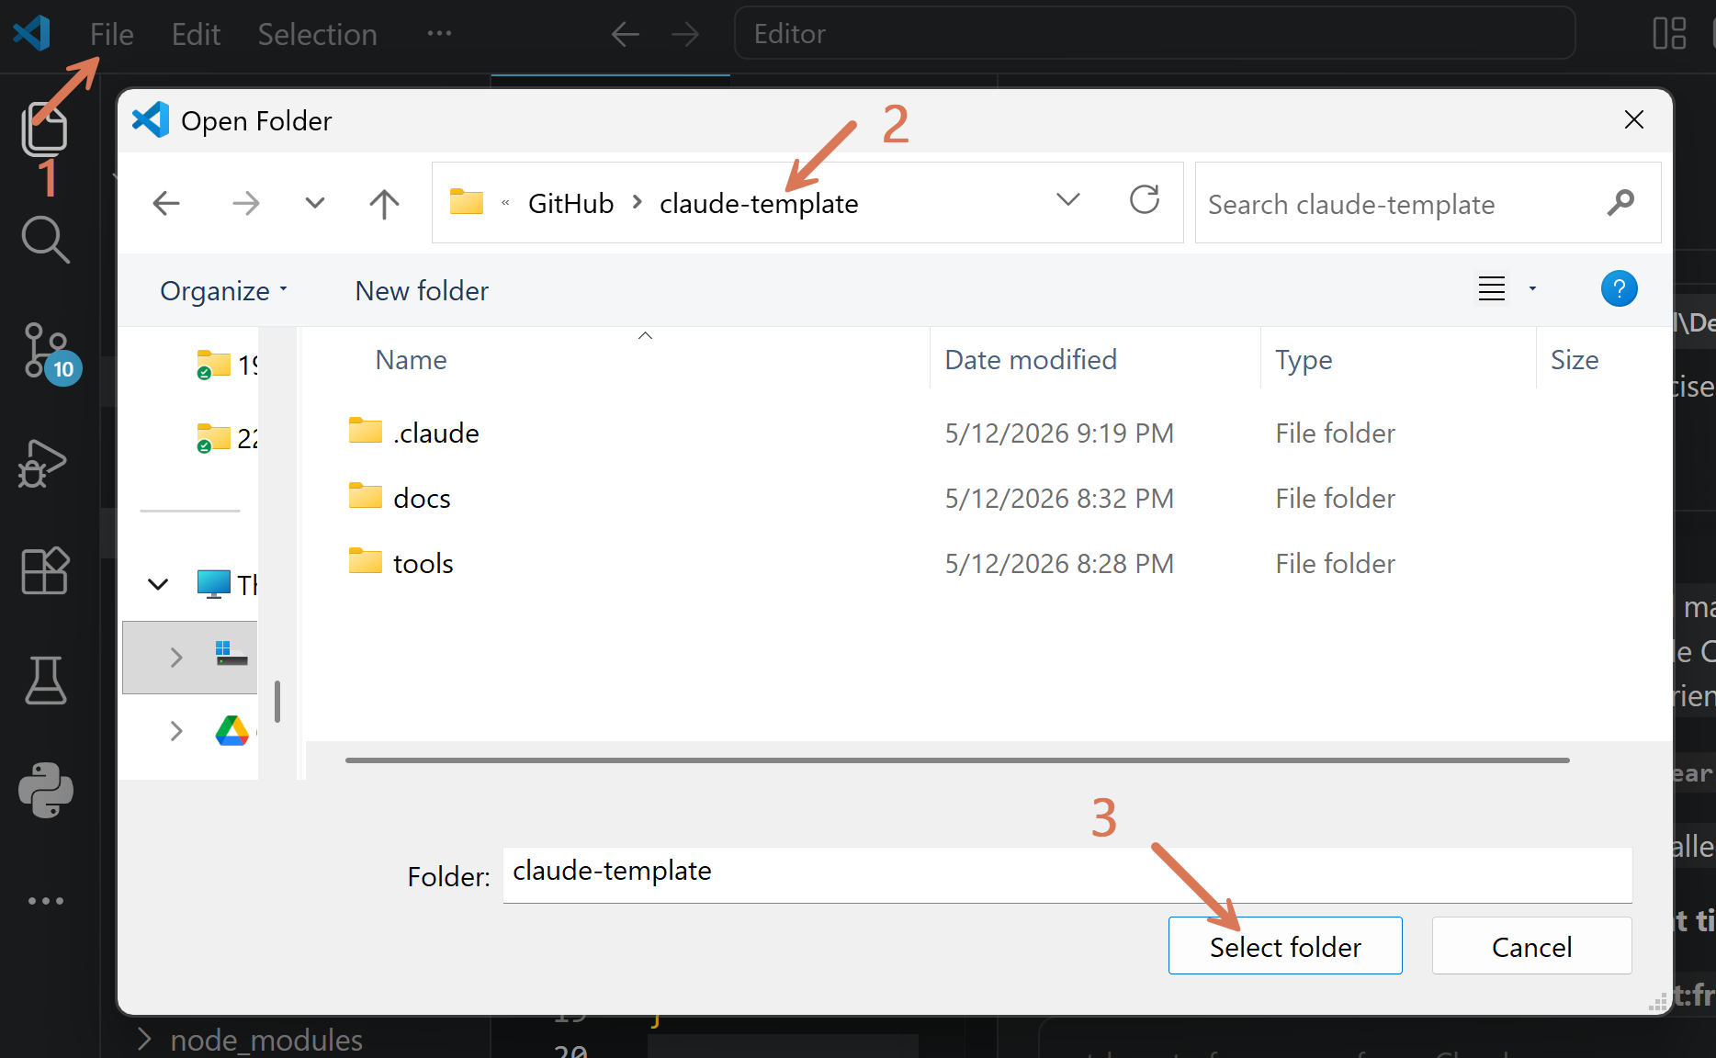This screenshot has width=1716, height=1058.
Task: Expand the local disk tree node
Action: 176,657
